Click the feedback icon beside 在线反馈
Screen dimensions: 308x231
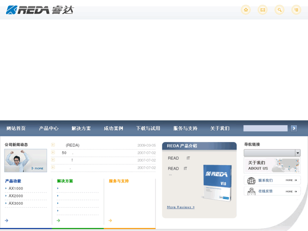coord(251,191)
